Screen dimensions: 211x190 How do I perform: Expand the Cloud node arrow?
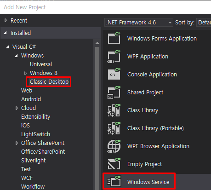[x=17, y=108]
